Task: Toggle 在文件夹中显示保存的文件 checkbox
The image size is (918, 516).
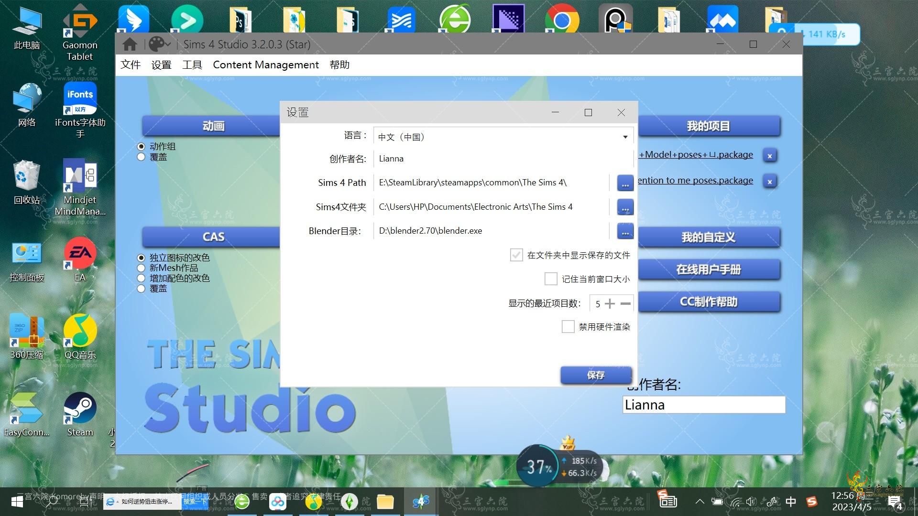Action: 516,255
